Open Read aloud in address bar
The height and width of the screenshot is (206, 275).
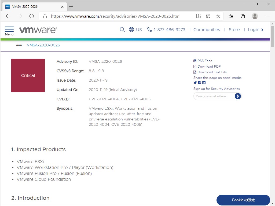[198, 16]
